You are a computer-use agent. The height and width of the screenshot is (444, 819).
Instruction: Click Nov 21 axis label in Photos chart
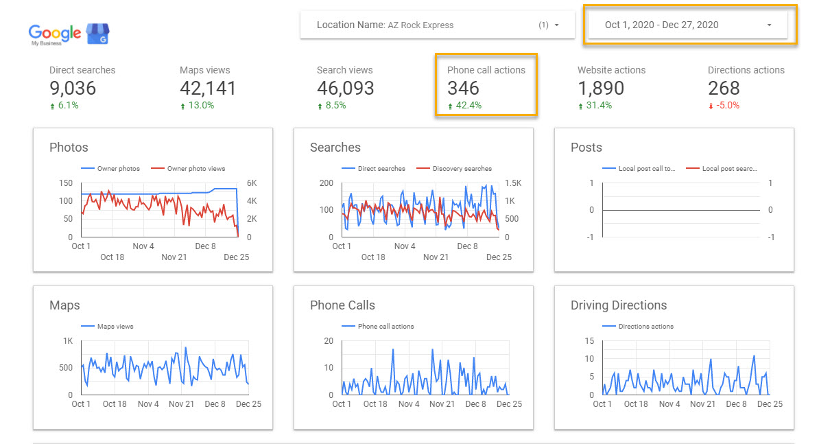[x=174, y=257]
